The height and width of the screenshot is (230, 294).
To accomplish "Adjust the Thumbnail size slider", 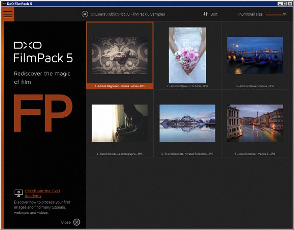I will 275,14.
